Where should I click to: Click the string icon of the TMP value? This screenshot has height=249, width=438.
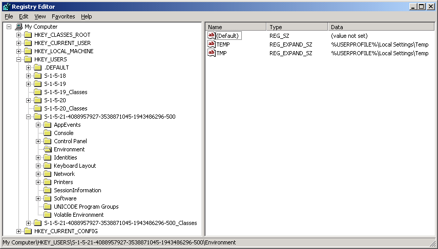212,53
